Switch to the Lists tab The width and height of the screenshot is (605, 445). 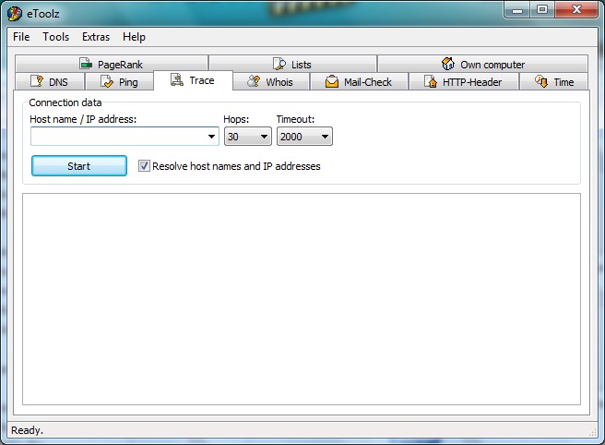click(292, 64)
